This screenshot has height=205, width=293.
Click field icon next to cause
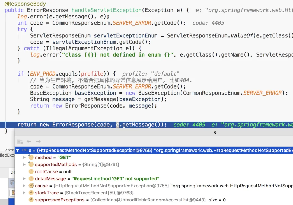click(x=31, y=186)
